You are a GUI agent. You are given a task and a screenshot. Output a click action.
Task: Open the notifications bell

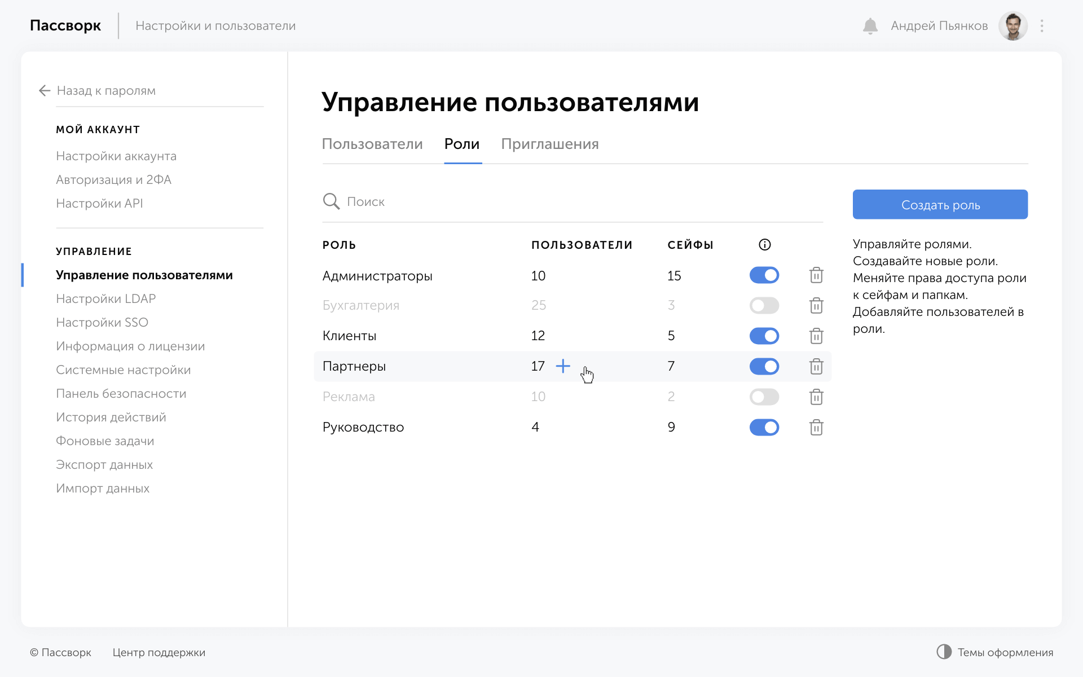pyautogui.click(x=870, y=26)
